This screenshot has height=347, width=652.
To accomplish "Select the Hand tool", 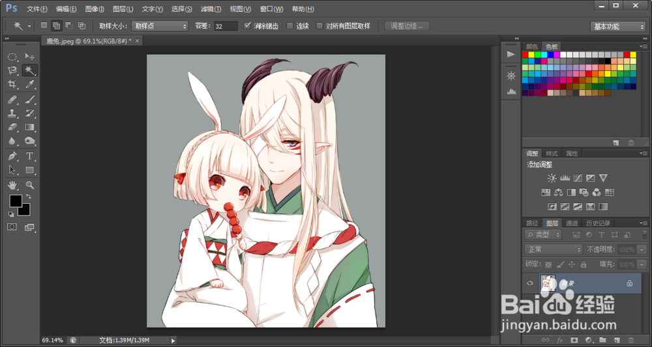I will click(x=12, y=185).
